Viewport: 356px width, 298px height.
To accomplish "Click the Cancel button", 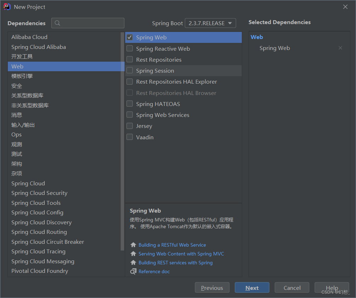I will tap(292, 288).
